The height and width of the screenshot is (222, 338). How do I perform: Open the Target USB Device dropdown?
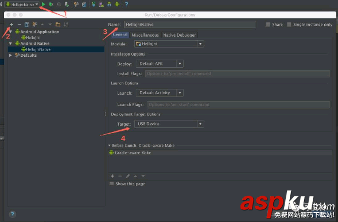coord(169,124)
